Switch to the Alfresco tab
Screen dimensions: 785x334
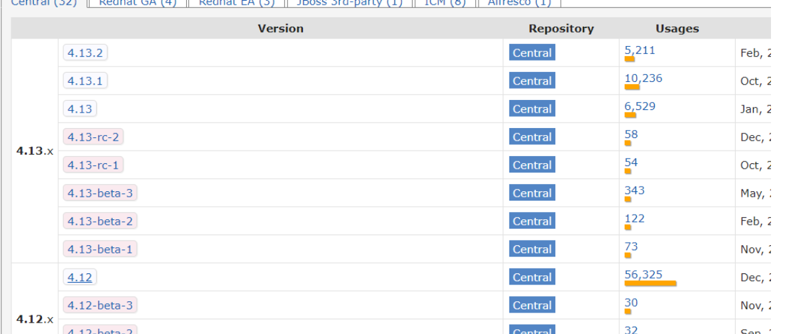tap(519, 3)
